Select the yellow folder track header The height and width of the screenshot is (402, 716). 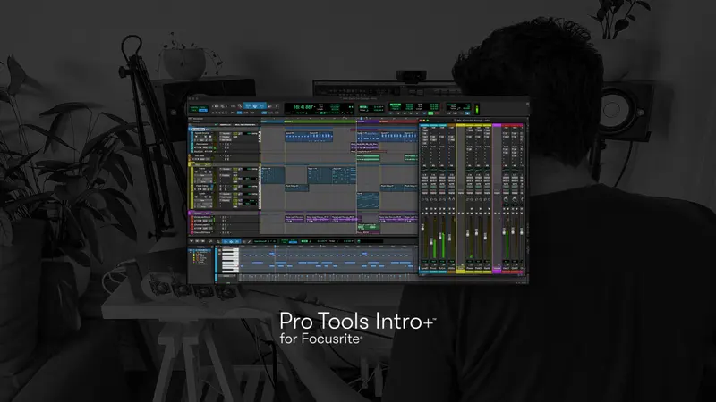point(225,165)
